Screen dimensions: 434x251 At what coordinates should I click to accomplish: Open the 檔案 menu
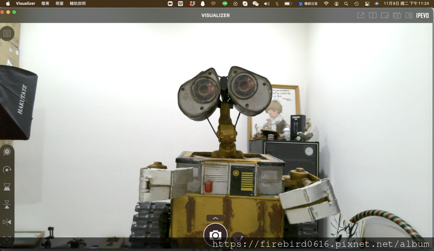(45, 3)
